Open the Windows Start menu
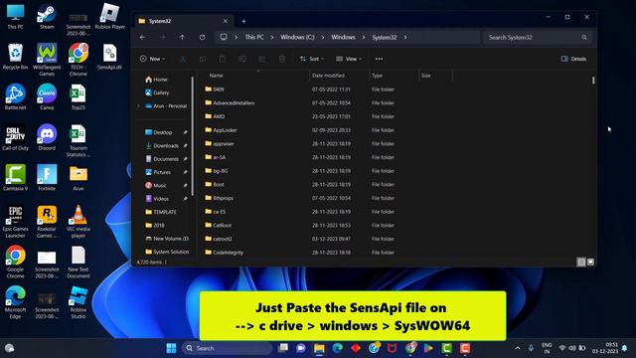The height and width of the screenshot is (358, 636). coord(172,348)
